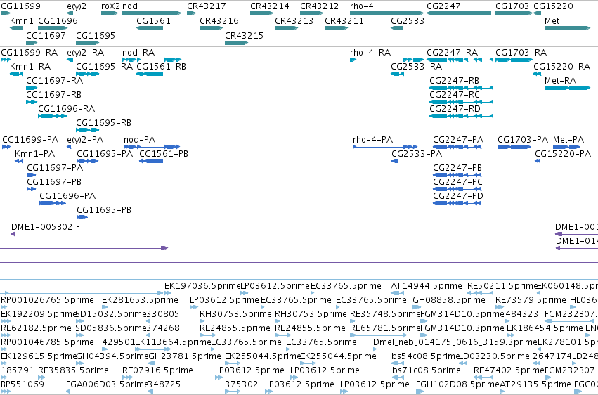Click the EK281653.5prime EST label

[140, 299]
